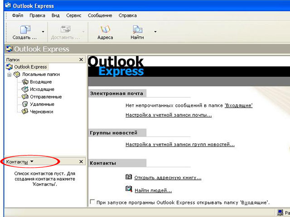Click the Настройка учетной записи почты link

coord(168,115)
